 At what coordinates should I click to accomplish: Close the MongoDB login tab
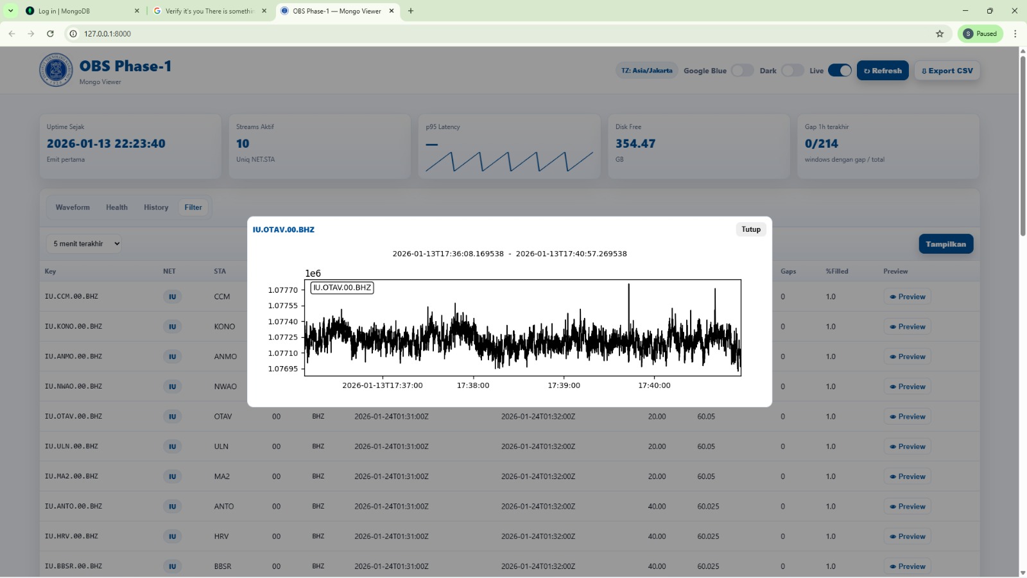(137, 11)
